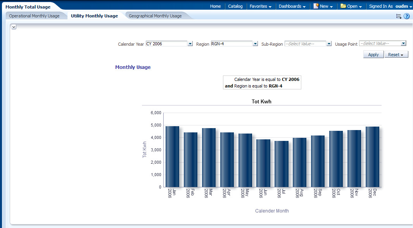Click the Monthly Usage section heading
This screenshot has width=413, height=228.
coord(133,67)
